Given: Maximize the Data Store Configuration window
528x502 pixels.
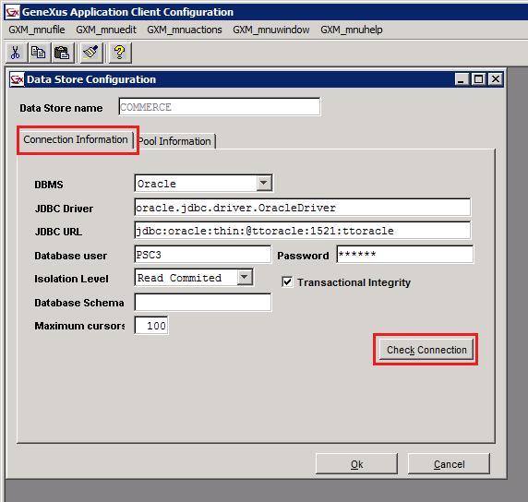Looking at the screenshot, I should [478, 79].
